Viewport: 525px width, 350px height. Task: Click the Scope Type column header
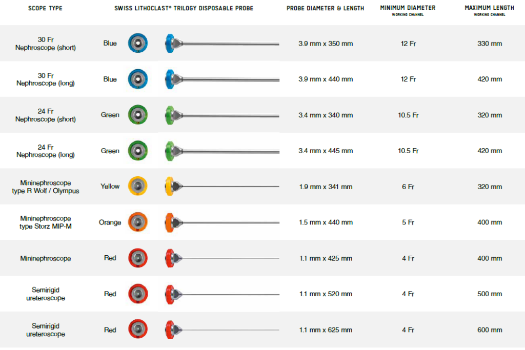pos(45,8)
